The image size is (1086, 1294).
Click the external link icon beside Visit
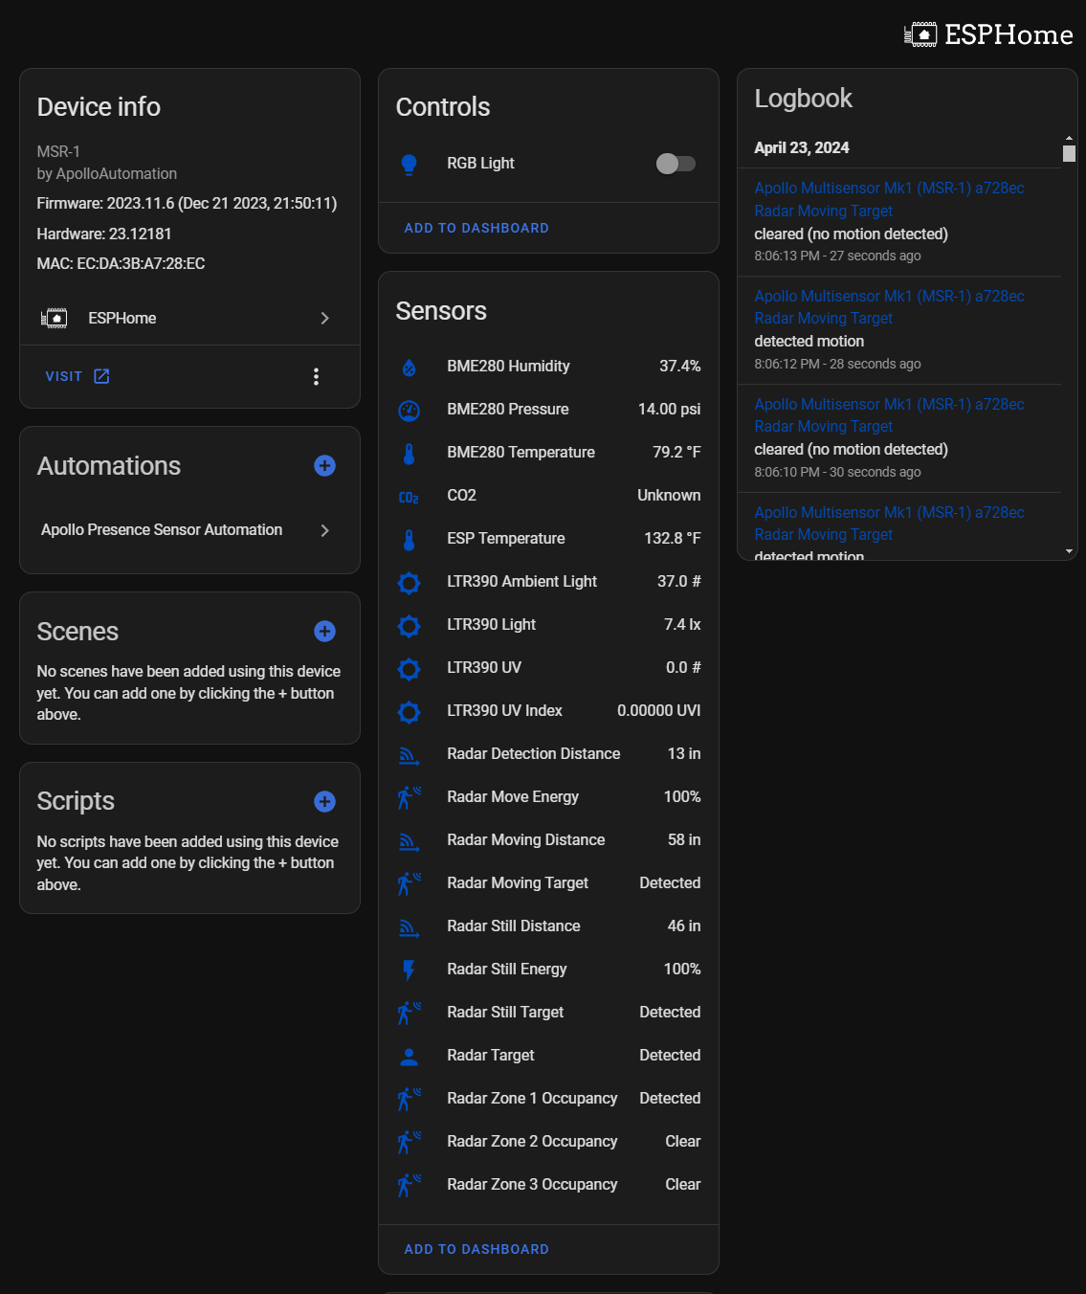101,376
